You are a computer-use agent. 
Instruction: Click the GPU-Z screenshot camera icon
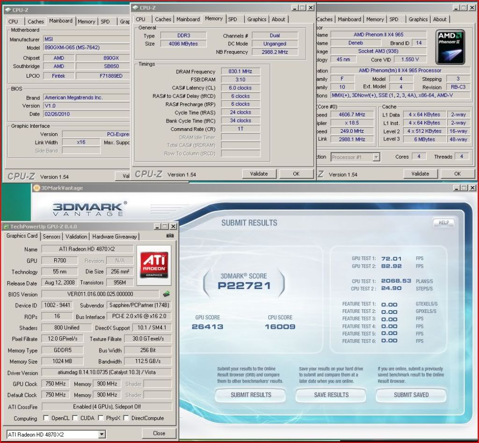pos(170,236)
